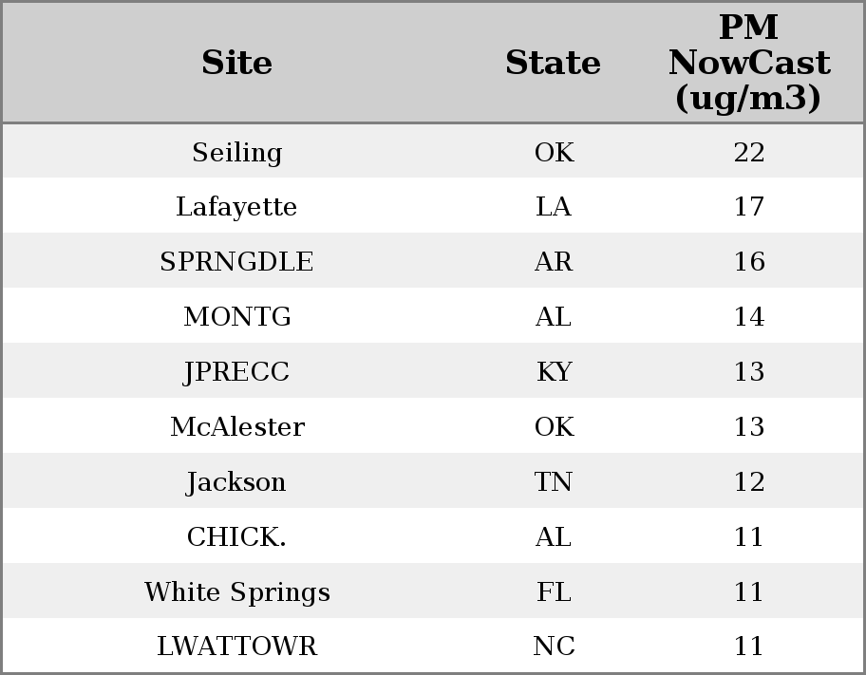This screenshot has height=675, width=866.
Task: Click the KY state cell
Action: [x=553, y=372]
